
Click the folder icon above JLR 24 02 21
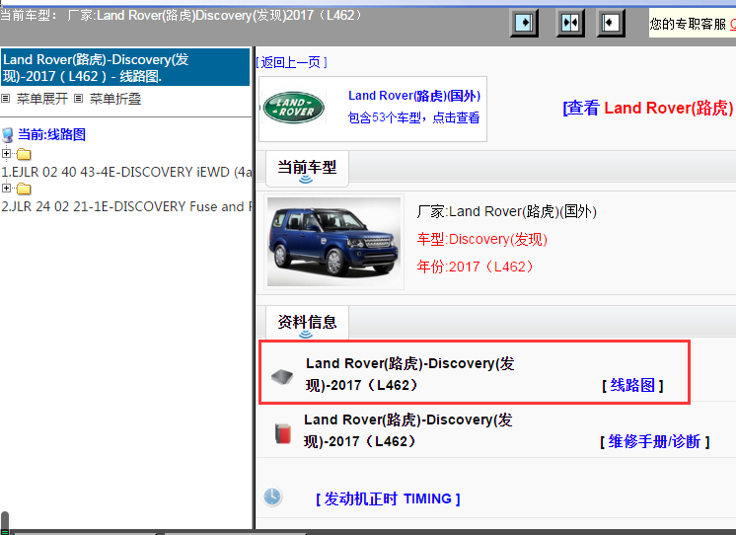coord(24,189)
